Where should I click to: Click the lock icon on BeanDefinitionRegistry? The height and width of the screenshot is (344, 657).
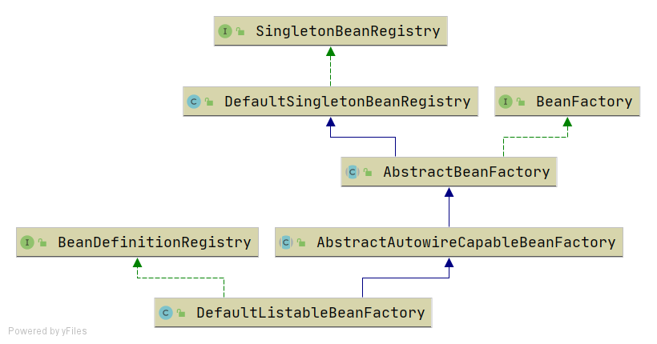(x=42, y=242)
